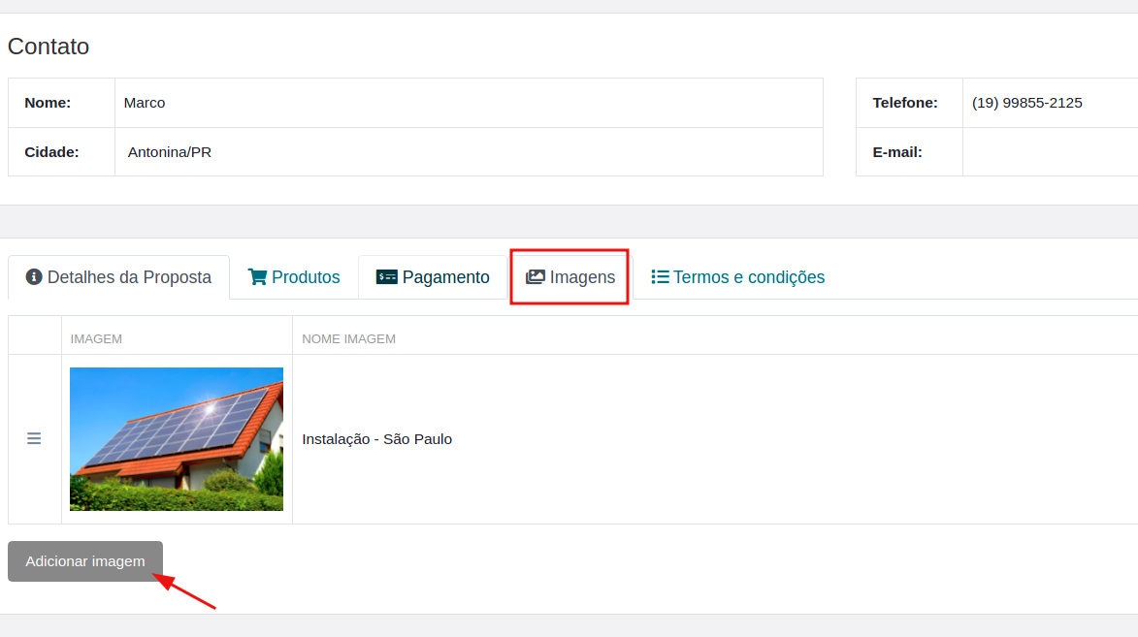The height and width of the screenshot is (637, 1138).
Task: Grab the row reorder handle icon
Action: [x=34, y=438]
